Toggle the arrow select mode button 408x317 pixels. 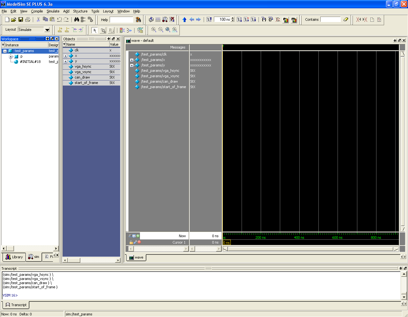[x=95, y=30]
